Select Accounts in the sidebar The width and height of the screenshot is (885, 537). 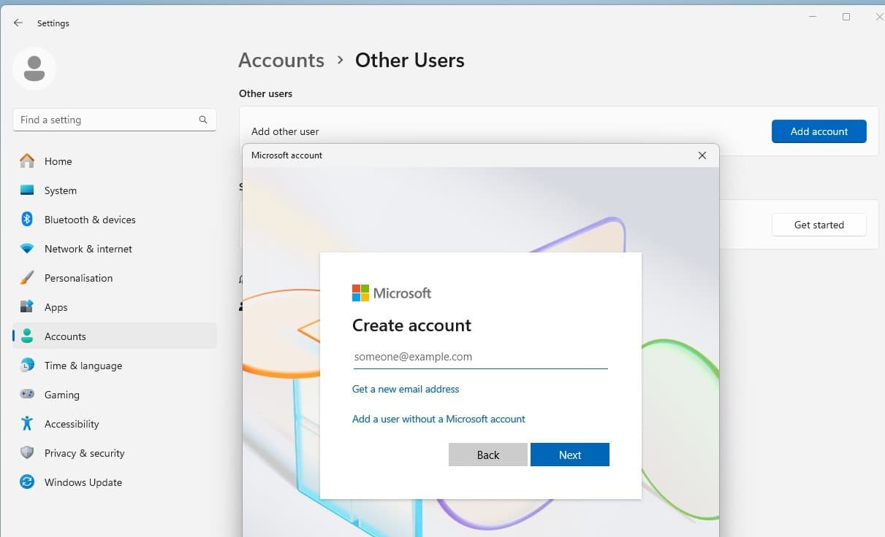coord(65,336)
